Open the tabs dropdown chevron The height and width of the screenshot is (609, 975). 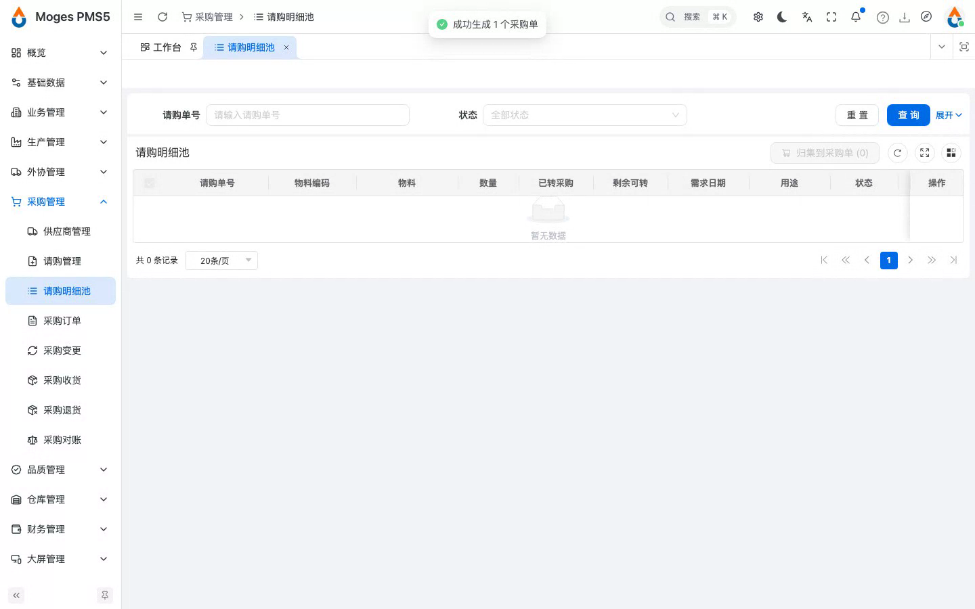(941, 47)
